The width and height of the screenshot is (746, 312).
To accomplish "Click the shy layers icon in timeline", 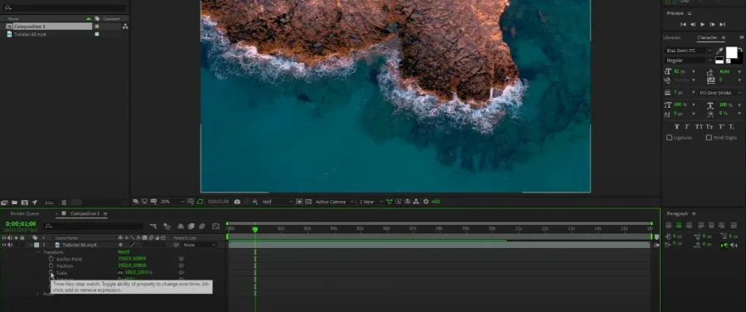I will pos(181,227).
